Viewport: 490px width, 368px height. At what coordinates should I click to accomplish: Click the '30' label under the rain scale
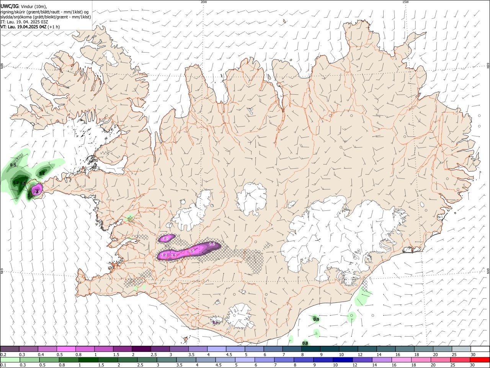click(472, 365)
